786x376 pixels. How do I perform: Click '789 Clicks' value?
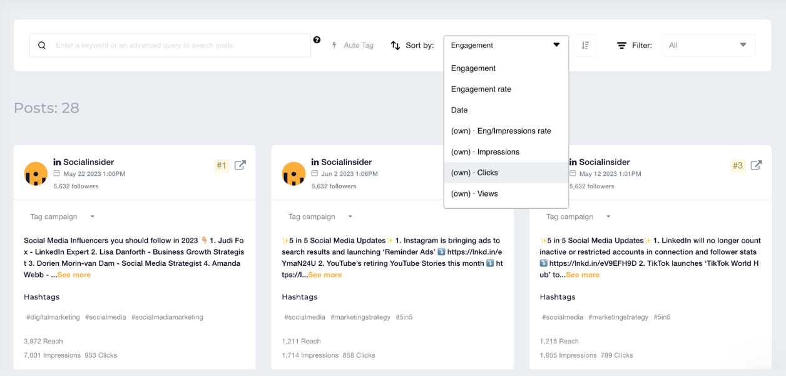point(617,355)
